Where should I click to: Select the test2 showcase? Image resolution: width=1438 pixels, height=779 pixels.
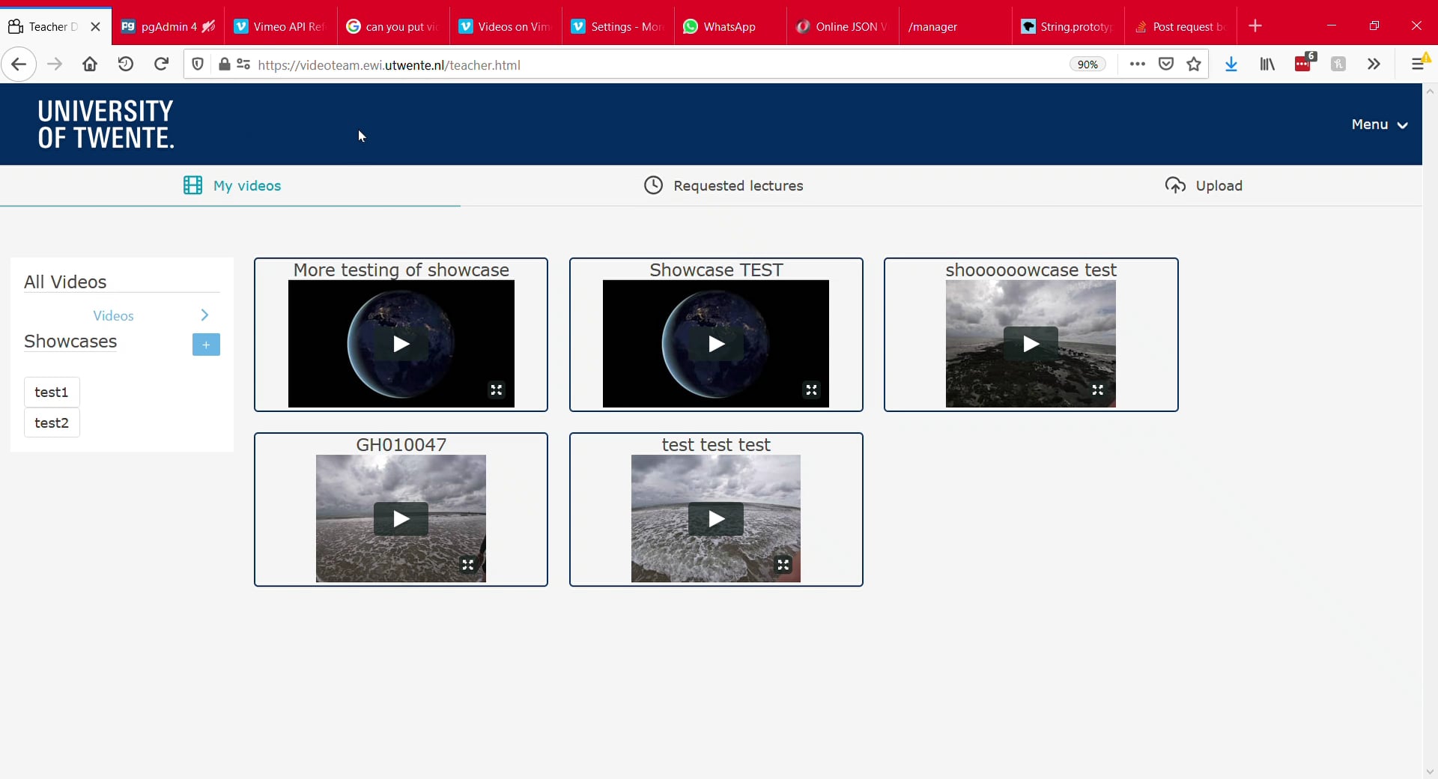[x=52, y=423]
